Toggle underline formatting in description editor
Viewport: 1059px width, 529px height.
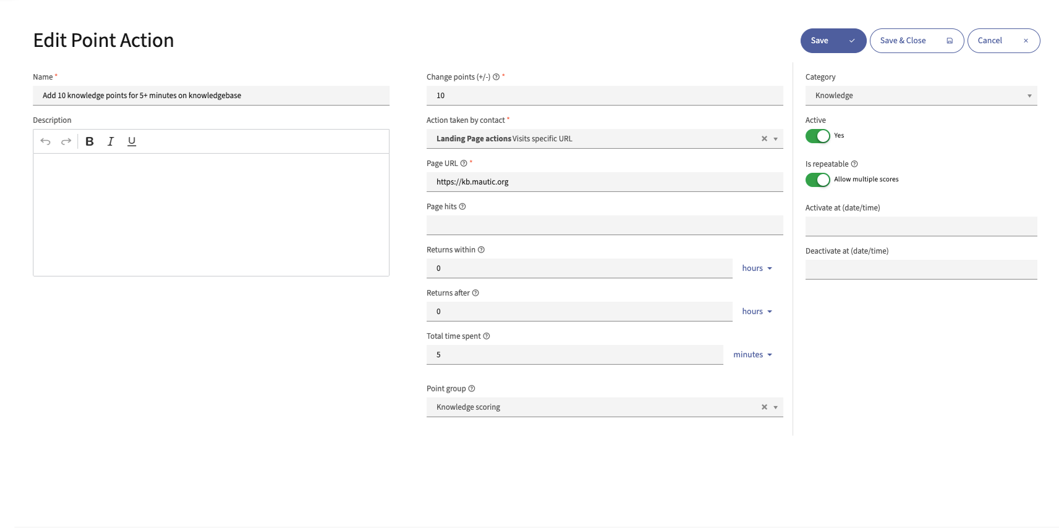(x=132, y=141)
